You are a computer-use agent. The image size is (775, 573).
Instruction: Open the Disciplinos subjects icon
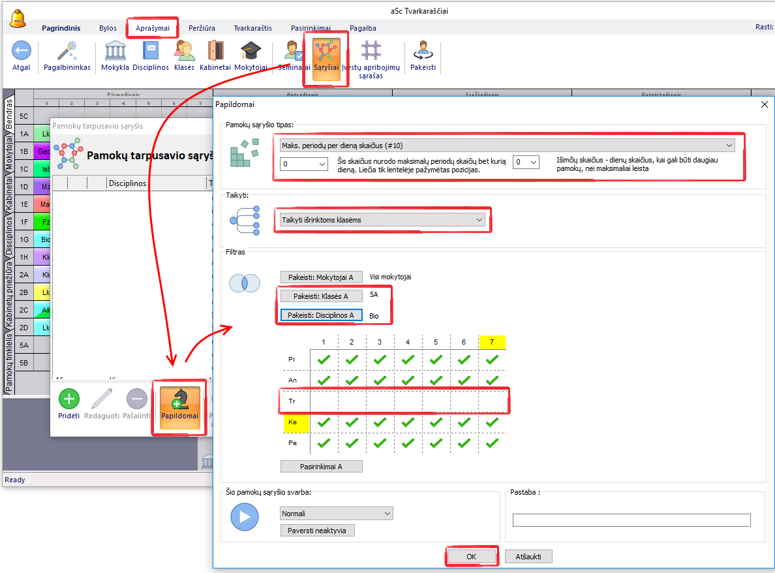(151, 51)
